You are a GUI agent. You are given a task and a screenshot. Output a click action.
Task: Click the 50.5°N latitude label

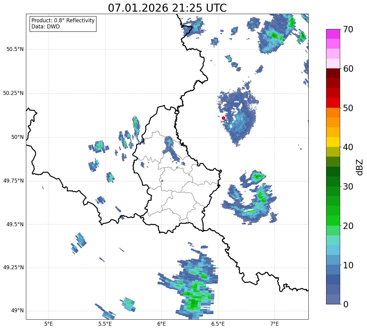coord(15,49)
